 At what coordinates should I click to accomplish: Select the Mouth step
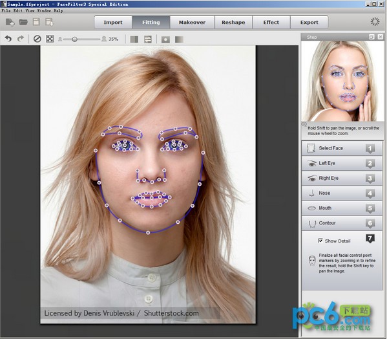pyautogui.click(x=342, y=208)
